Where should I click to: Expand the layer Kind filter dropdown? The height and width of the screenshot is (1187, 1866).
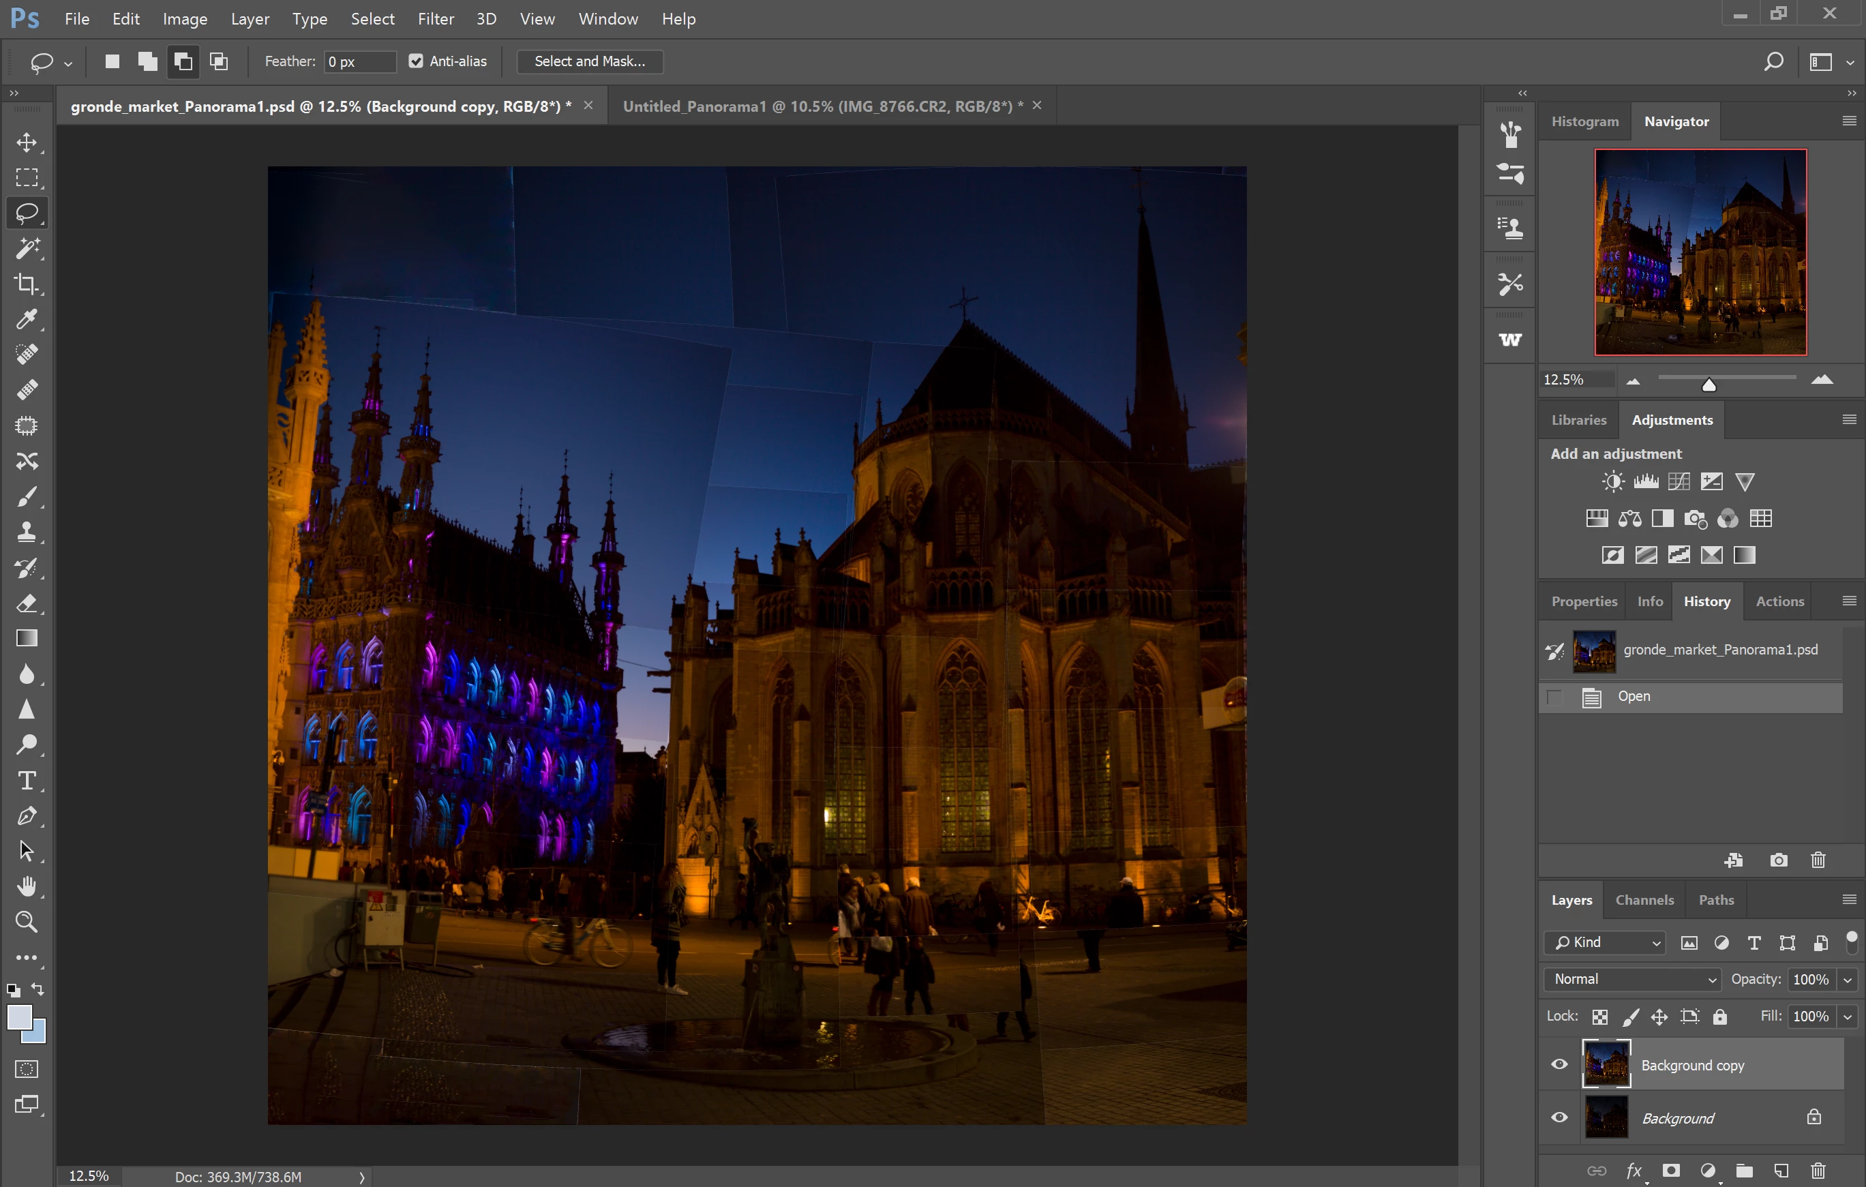click(x=1605, y=942)
